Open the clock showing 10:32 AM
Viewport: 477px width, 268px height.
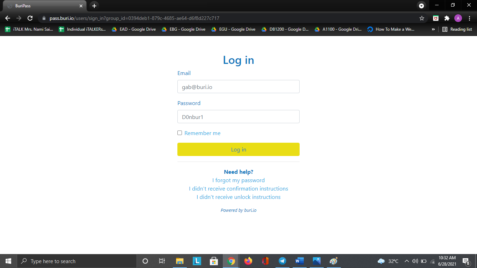pyautogui.click(x=447, y=261)
